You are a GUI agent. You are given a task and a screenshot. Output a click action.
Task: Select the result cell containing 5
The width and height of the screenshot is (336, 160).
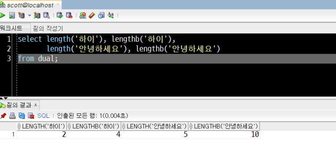(155, 134)
